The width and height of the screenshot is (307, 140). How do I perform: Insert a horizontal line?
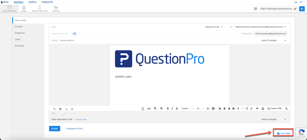coord(143,109)
